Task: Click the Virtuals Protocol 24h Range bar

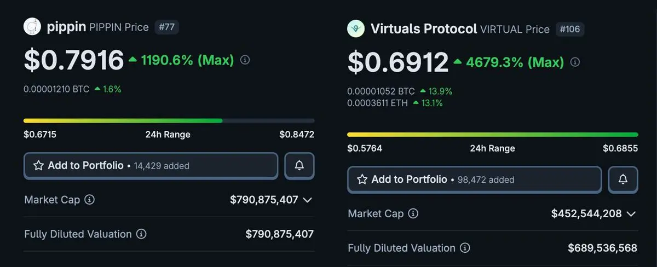Action: (x=492, y=134)
